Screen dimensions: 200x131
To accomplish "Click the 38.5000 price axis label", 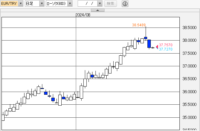I will (x=189, y=28).
